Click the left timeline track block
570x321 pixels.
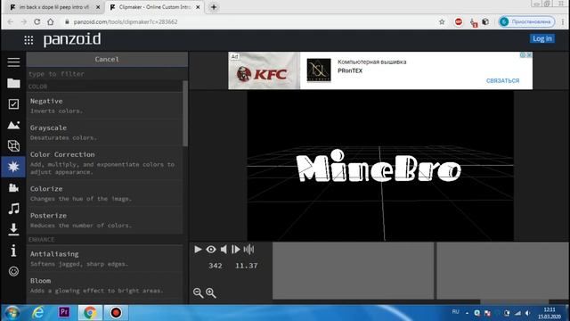[353, 270]
